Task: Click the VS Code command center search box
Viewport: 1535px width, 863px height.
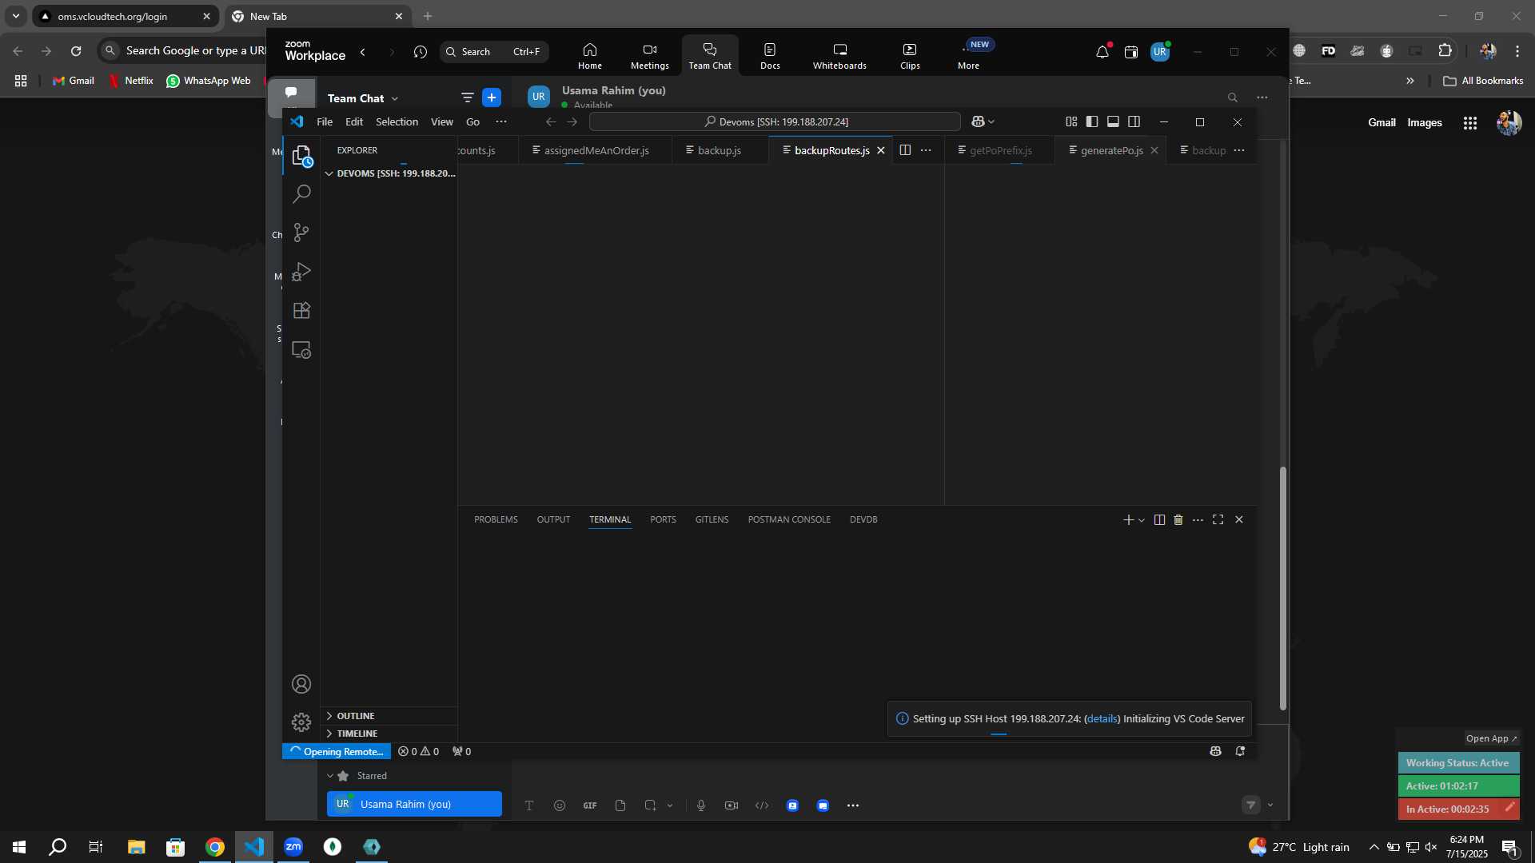Action: click(x=775, y=121)
